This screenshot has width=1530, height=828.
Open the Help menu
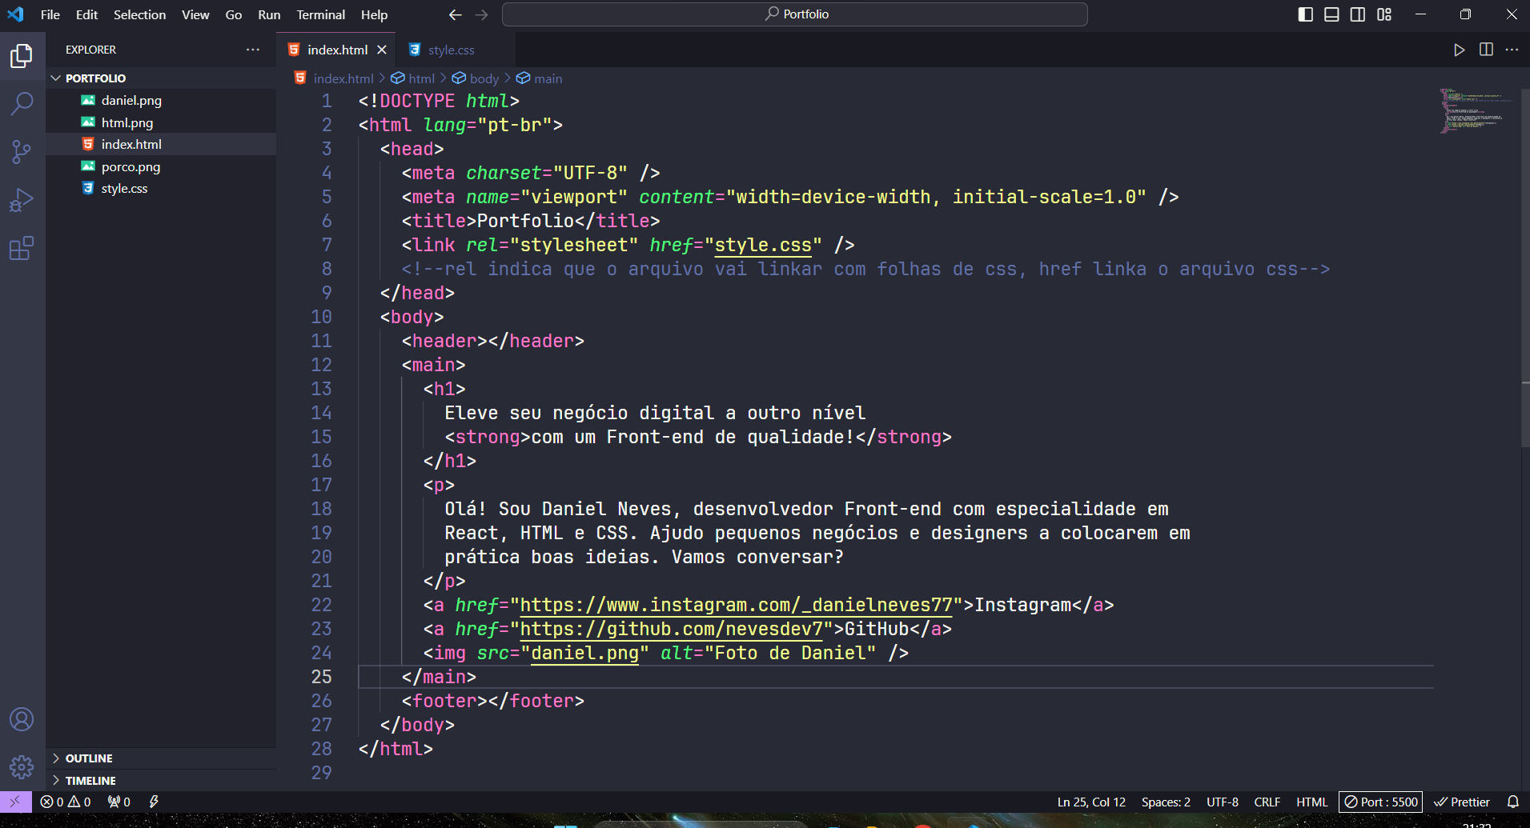coord(374,14)
